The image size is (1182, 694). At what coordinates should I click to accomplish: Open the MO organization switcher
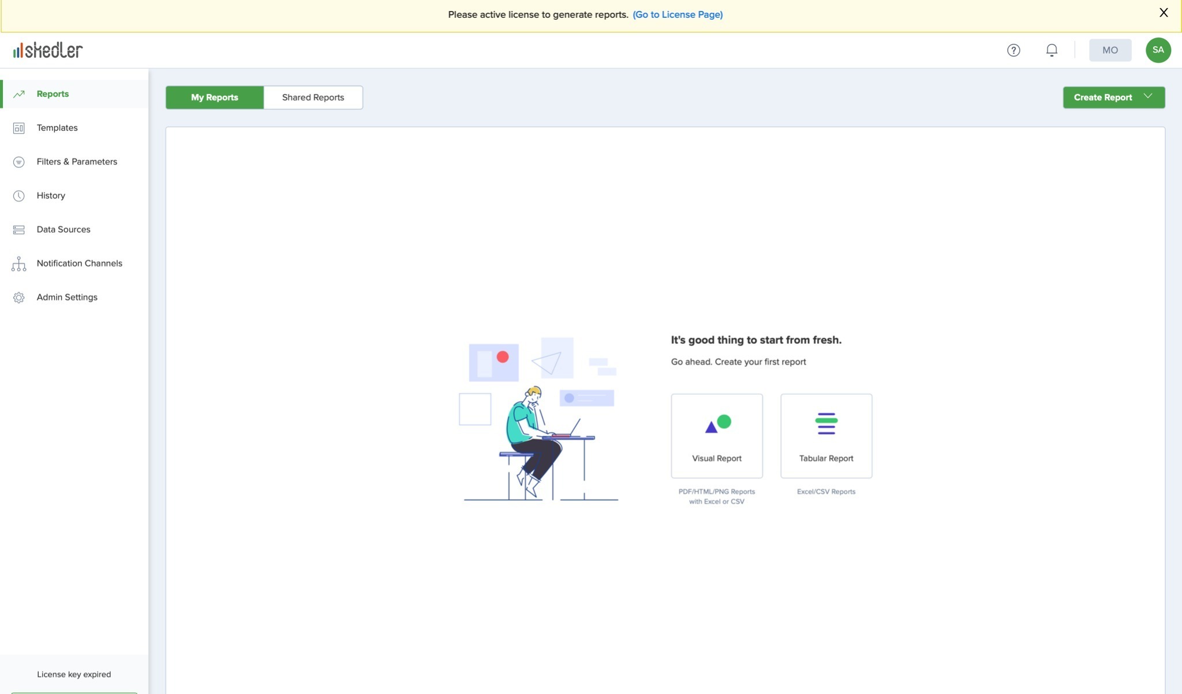coord(1110,50)
